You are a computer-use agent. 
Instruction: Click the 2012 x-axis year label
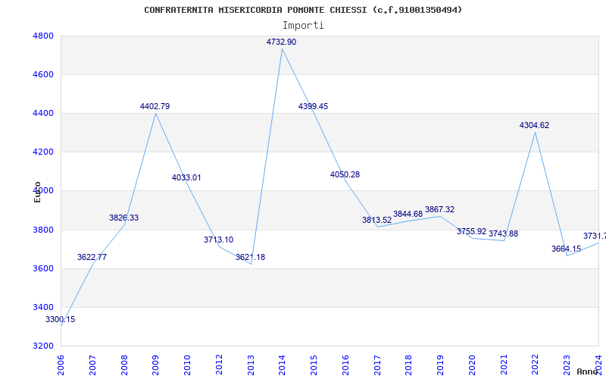click(x=219, y=365)
